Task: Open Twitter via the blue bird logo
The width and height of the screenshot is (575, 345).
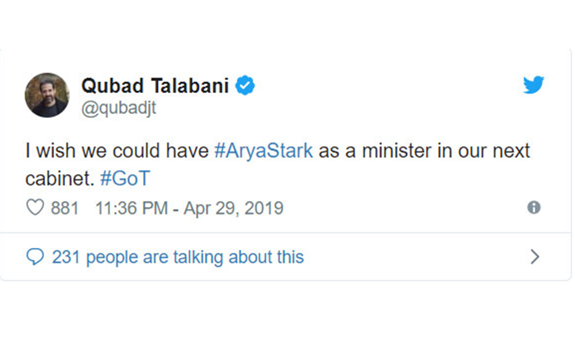Action: tap(534, 85)
